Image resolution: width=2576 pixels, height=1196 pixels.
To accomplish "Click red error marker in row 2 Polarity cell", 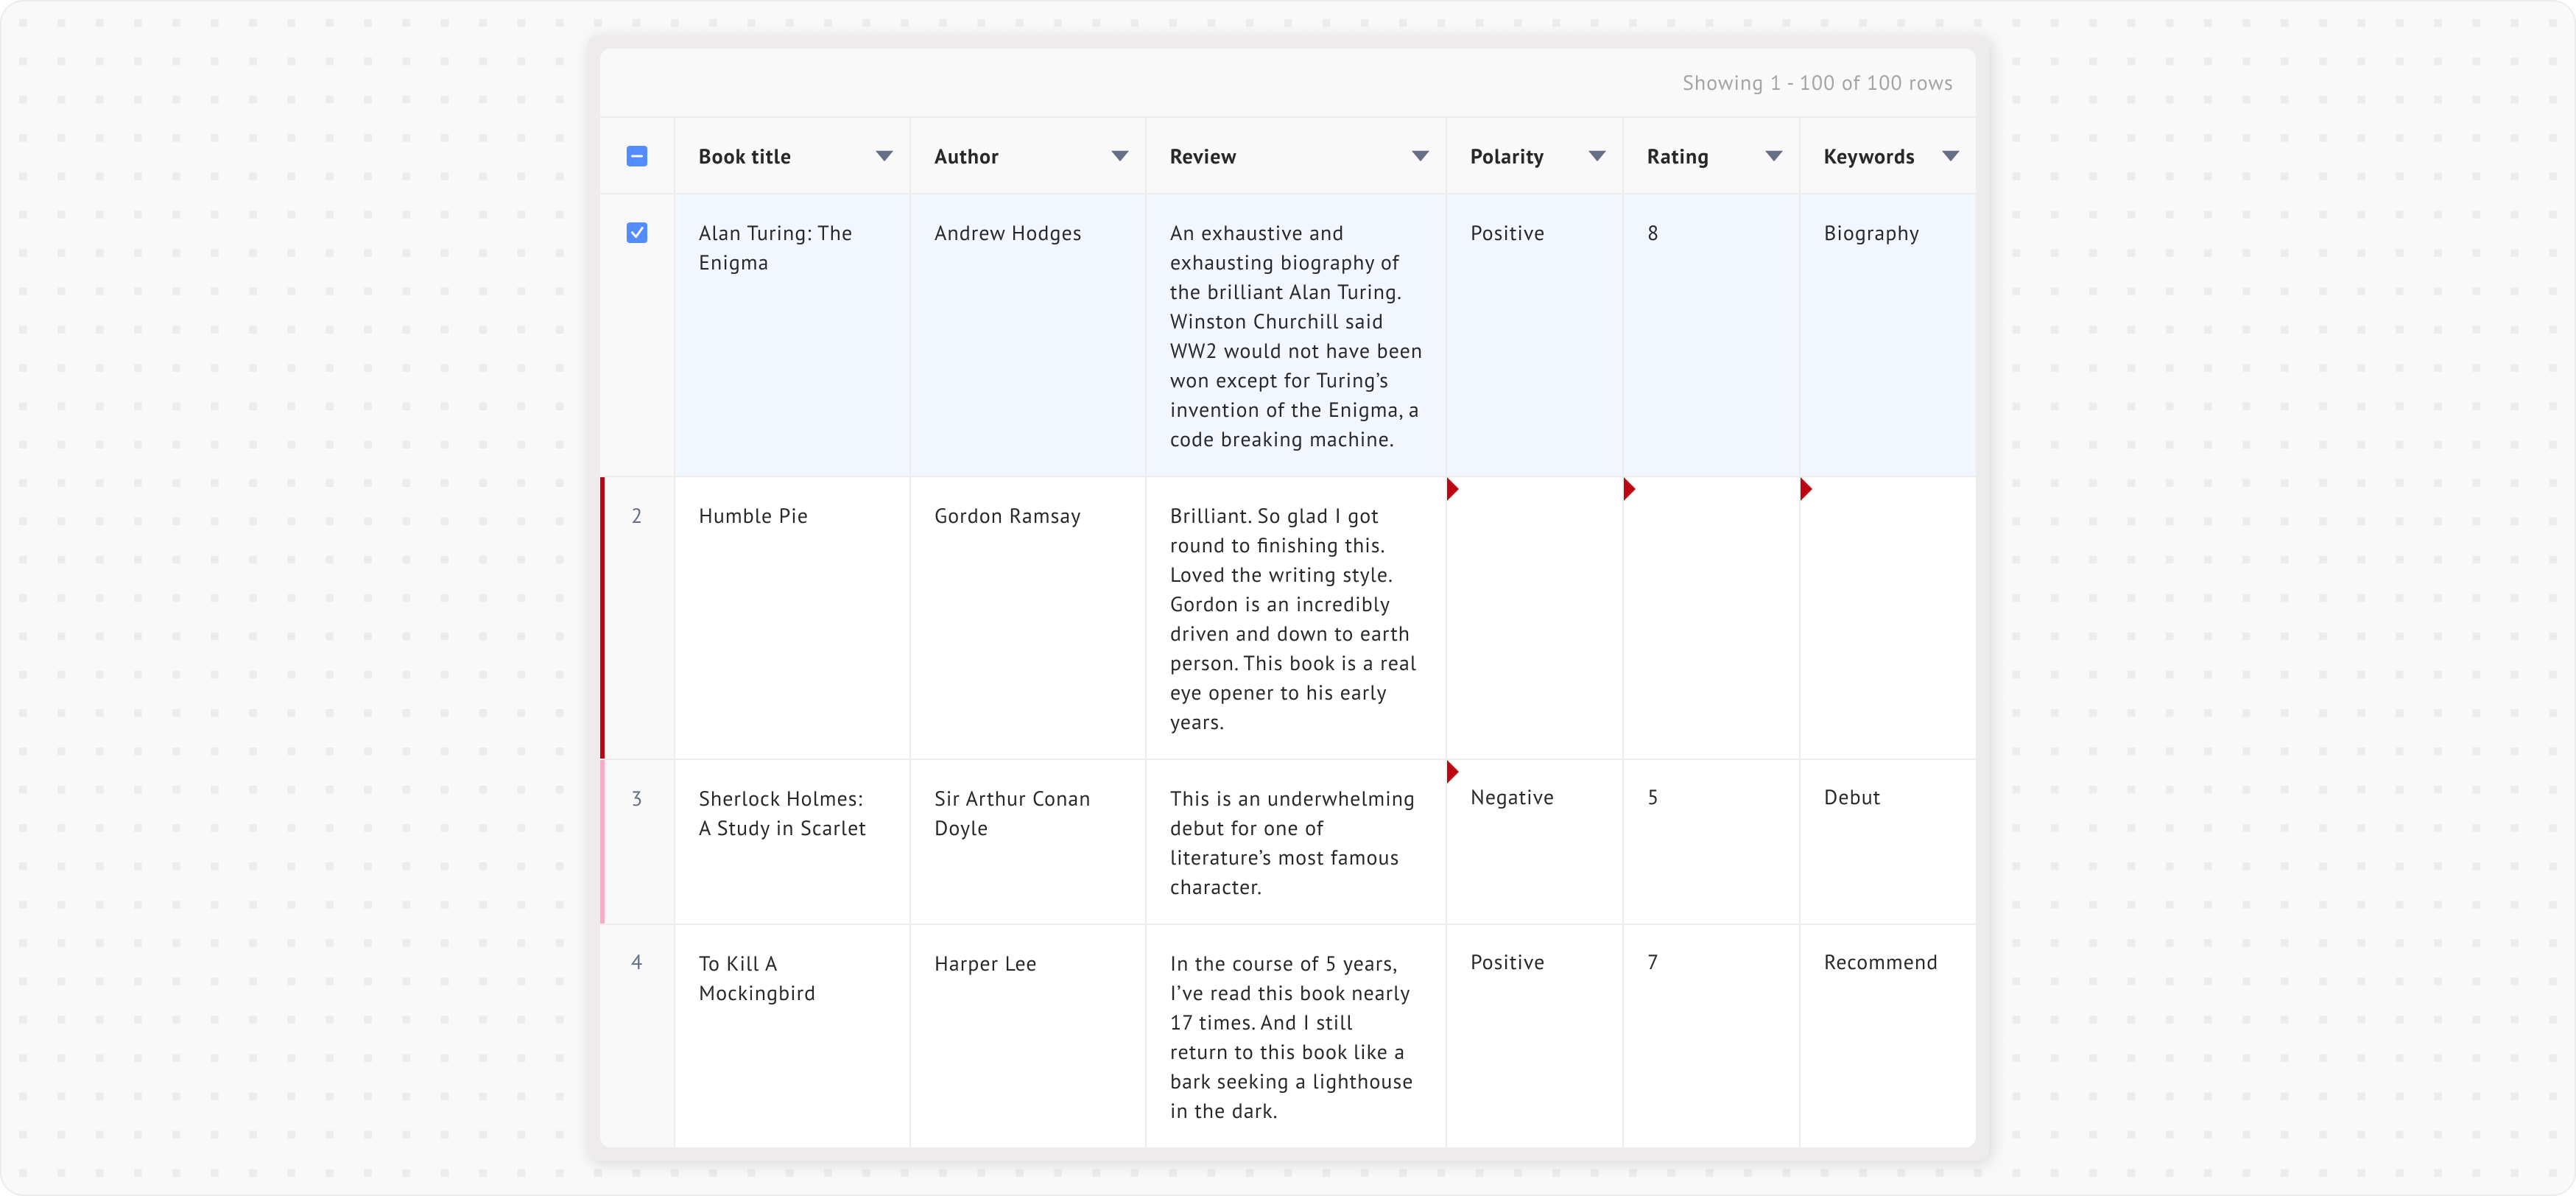I will click(x=1452, y=489).
